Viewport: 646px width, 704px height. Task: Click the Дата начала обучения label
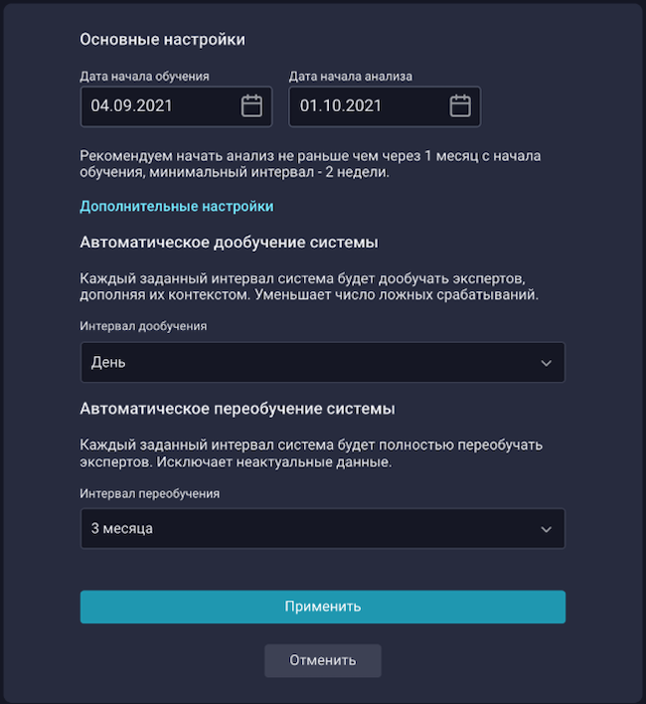[144, 76]
